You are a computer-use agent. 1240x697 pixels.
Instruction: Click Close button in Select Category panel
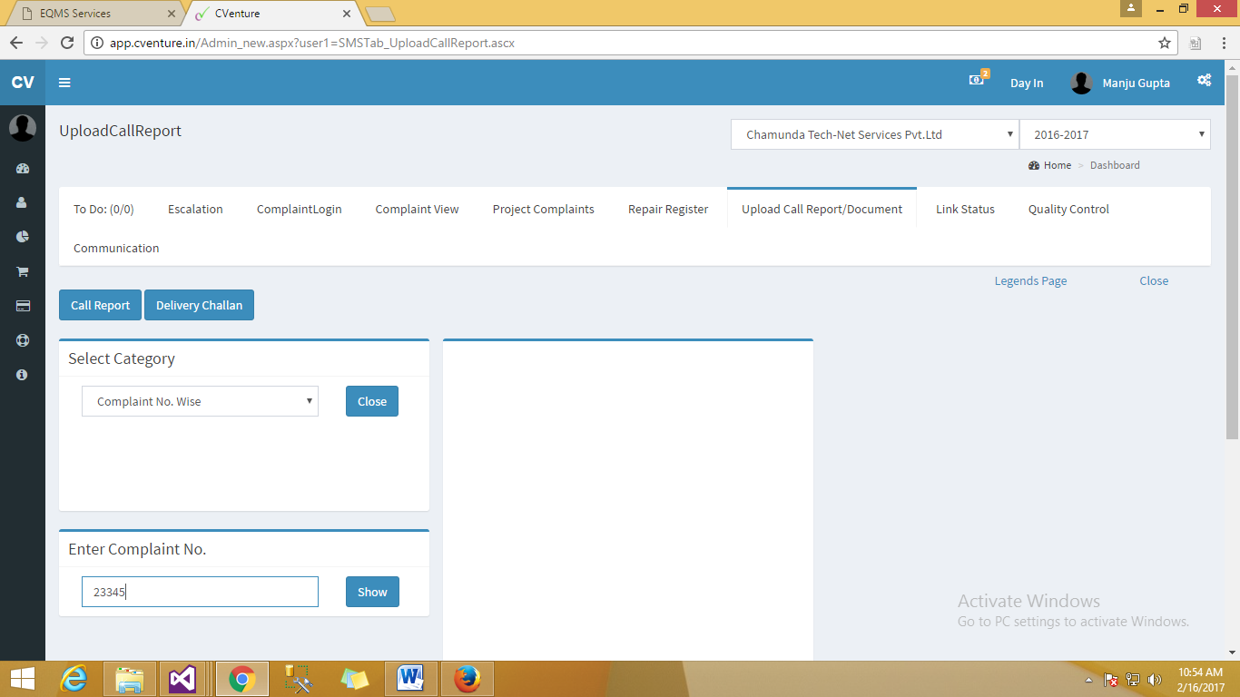(x=372, y=401)
